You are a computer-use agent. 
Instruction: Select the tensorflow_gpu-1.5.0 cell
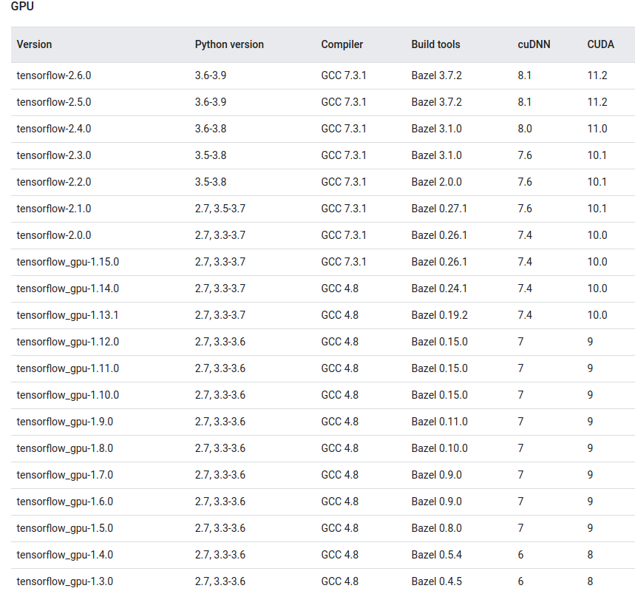pyautogui.click(x=65, y=528)
